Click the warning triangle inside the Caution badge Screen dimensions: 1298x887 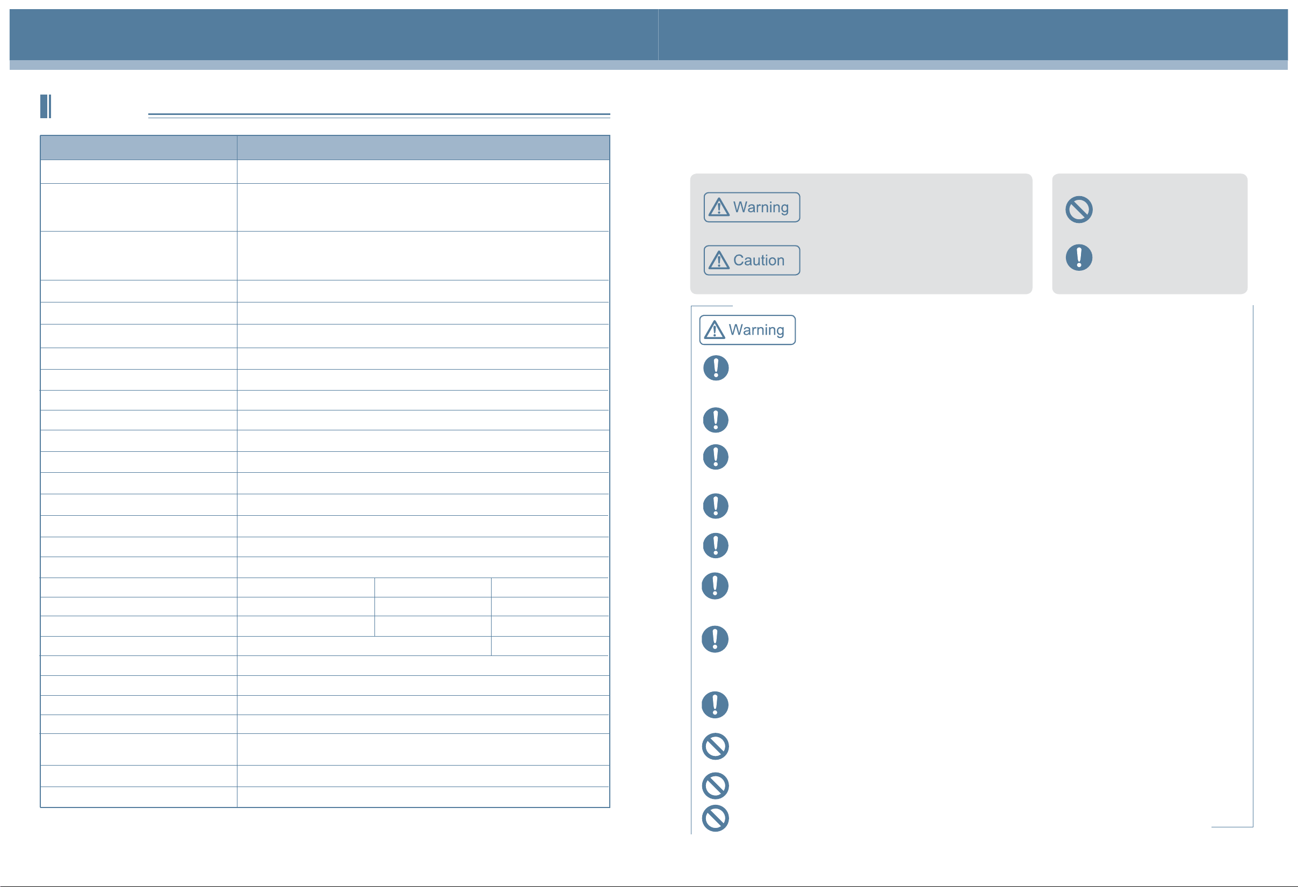coord(719,260)
